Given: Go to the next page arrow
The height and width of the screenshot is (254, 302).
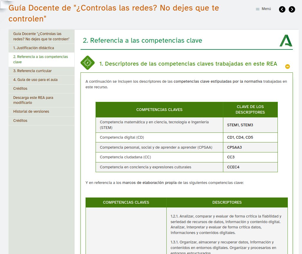Looking at the screenshot, I should pyautogui.click(x=292, y=9).
